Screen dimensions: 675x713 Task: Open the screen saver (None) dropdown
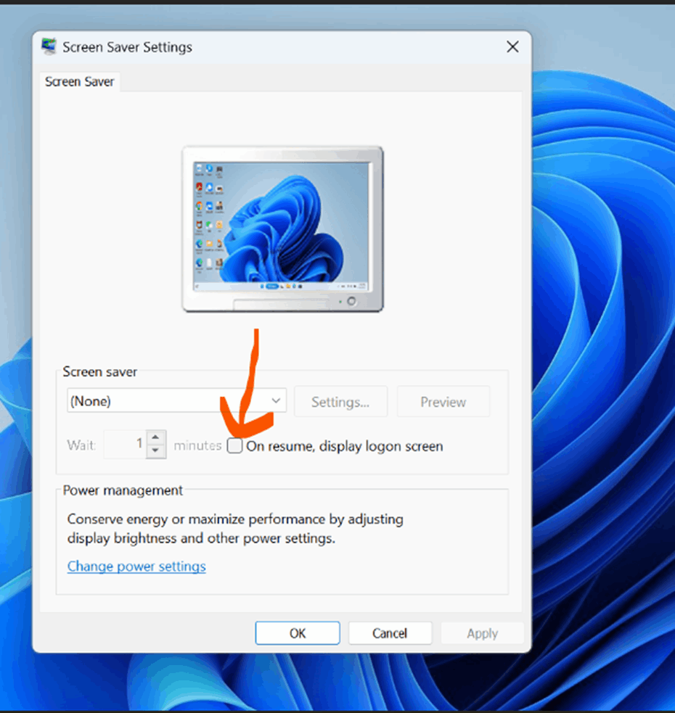[x=176, y=400]
